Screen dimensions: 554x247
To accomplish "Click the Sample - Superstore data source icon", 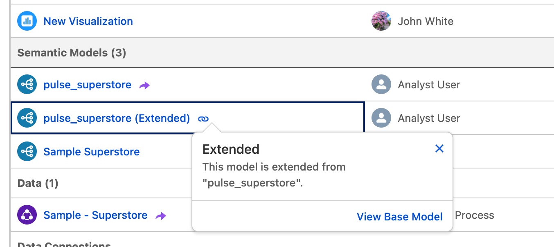I will pos(26,215).
